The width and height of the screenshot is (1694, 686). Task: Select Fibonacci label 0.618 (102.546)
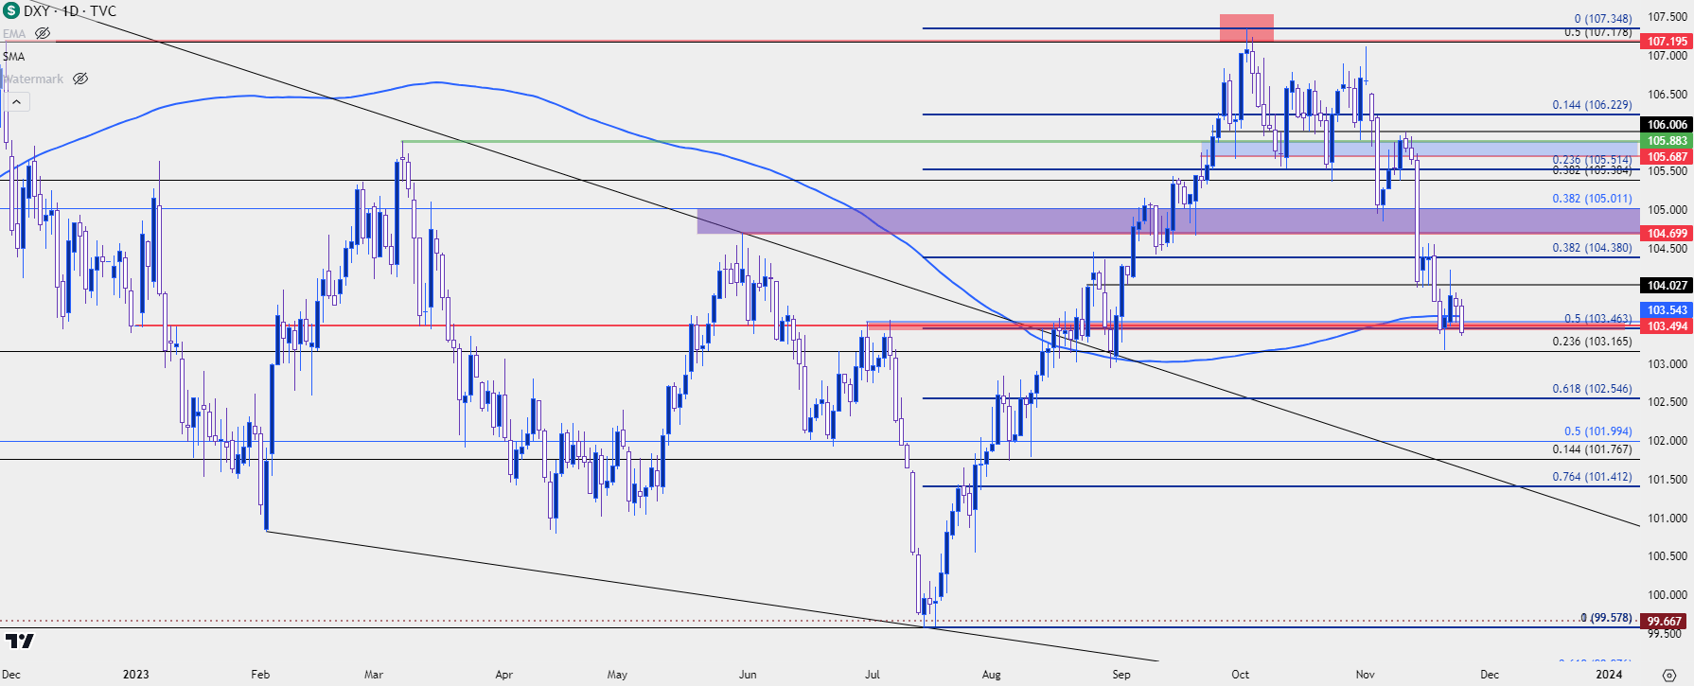(1592, 389)
